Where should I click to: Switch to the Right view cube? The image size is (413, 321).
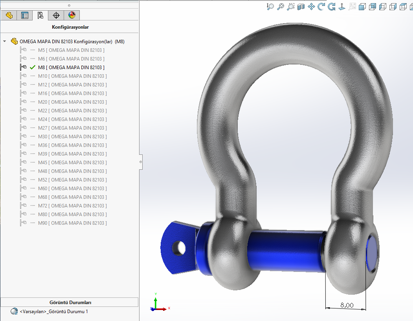point(393,7)
